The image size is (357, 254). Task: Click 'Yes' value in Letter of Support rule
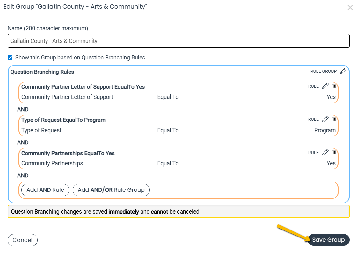pos(331,97)
